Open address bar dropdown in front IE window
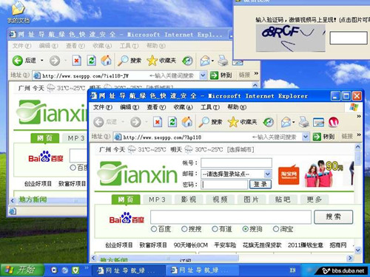The height and width of the screenshot is (277, 370). (306, 137)
